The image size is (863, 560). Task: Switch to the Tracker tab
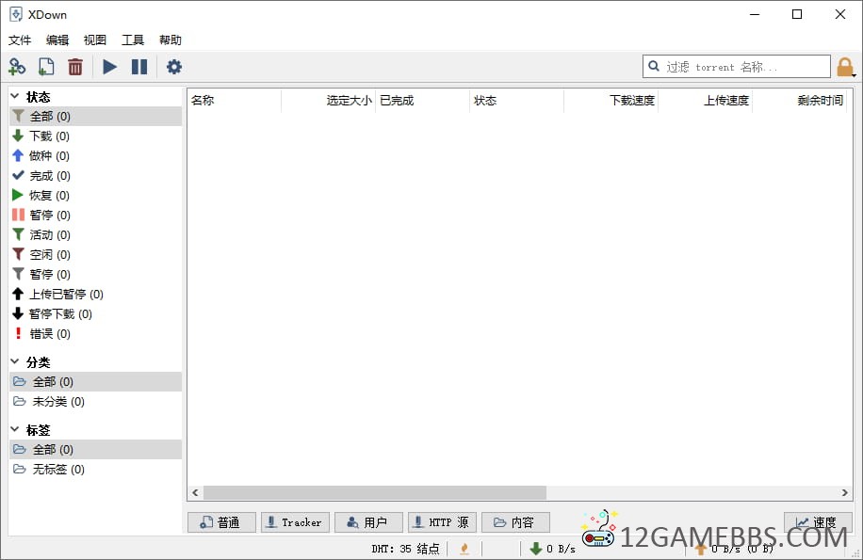295,522
